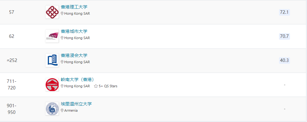Click the 5+ QS Stars label
Screen dimensions: 307x122
(108, 86)
